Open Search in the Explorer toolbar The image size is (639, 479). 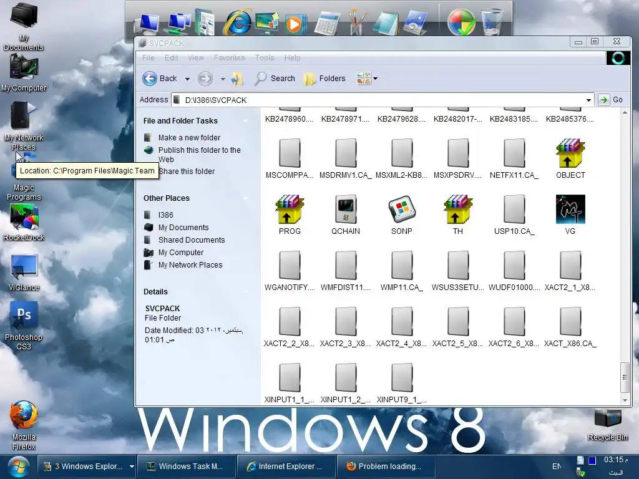tap(275, 78)
